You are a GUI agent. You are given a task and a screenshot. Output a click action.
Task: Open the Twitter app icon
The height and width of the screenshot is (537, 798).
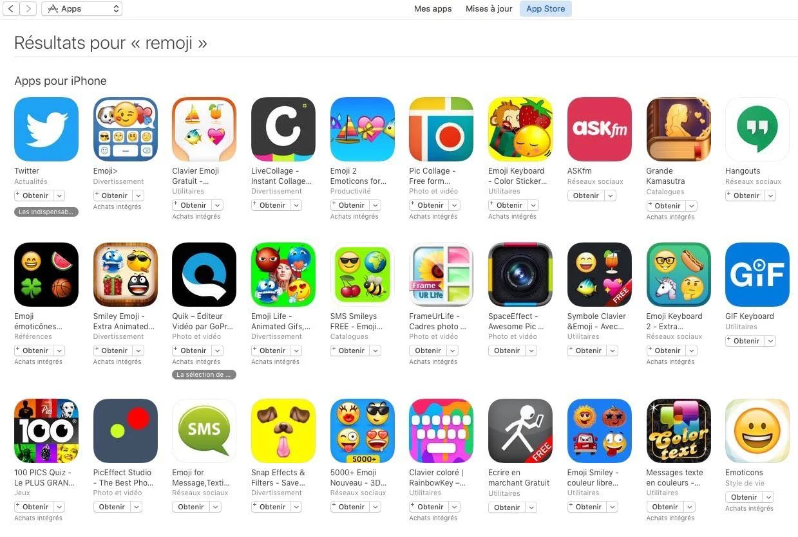pyautogui.click(x=46, y=129)
